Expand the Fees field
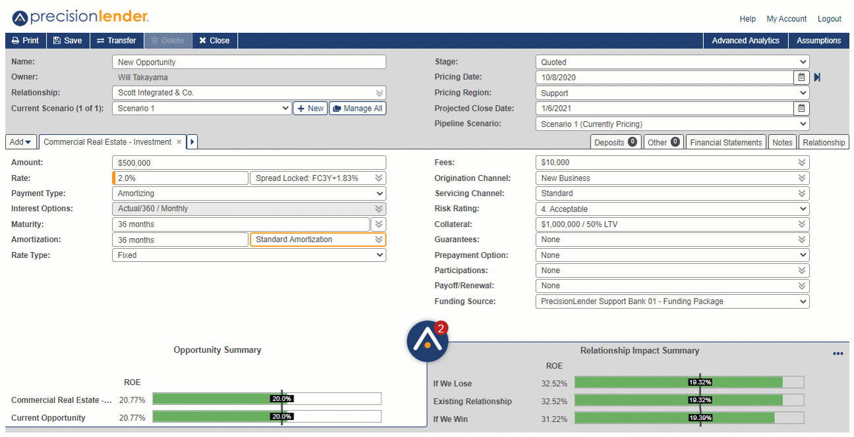 802,163
